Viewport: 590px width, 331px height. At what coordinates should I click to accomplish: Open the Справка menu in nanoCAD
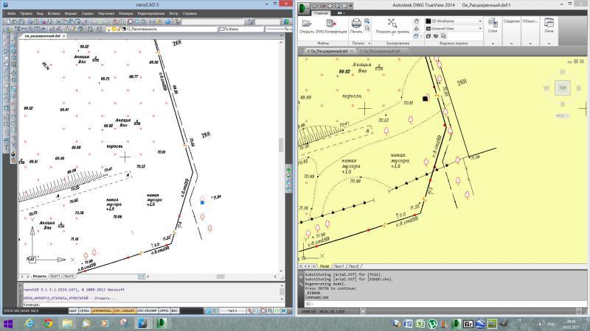click(190, 13)
